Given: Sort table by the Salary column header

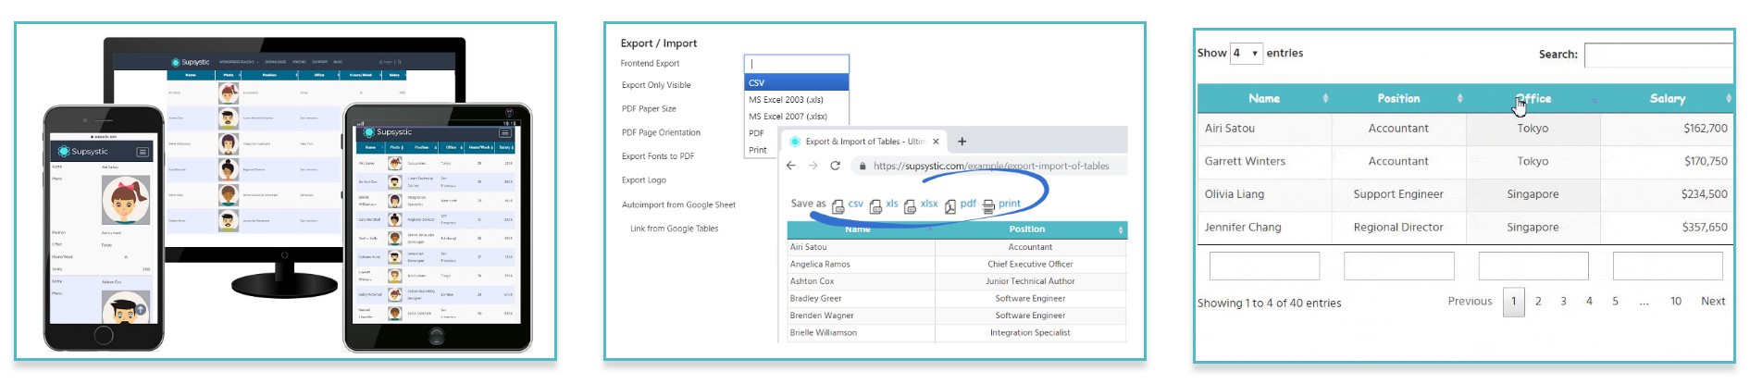Looking at the screenshot, I should coord(1667,98).
